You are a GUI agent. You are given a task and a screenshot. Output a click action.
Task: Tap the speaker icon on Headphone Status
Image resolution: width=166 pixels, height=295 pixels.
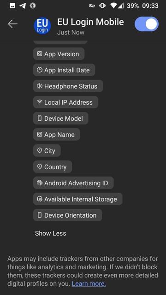tap(40, 86)
